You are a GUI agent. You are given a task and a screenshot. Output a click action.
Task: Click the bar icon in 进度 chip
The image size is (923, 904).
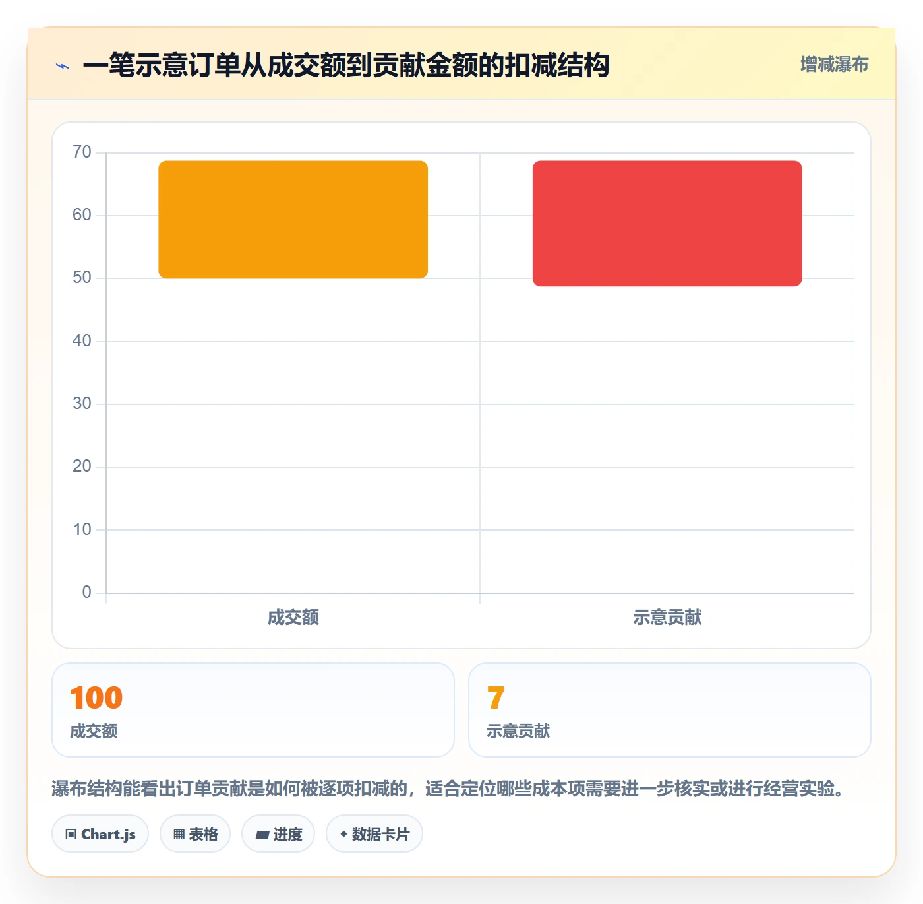pyautogui.click(x=262, y=835)
